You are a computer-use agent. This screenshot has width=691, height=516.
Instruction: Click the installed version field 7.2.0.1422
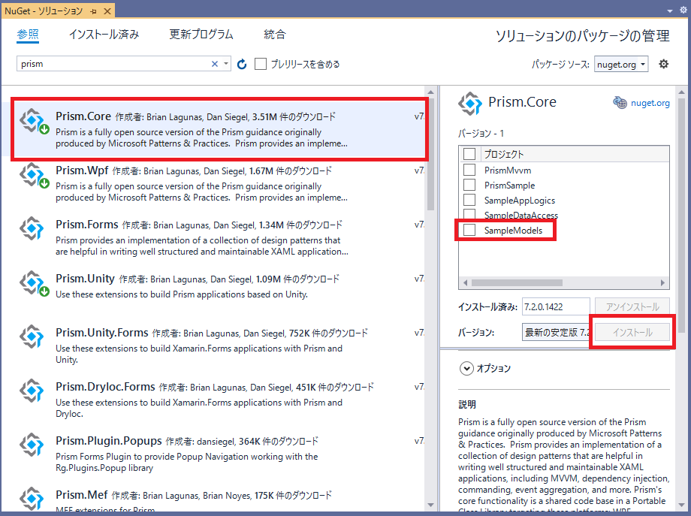pos(556,306)
